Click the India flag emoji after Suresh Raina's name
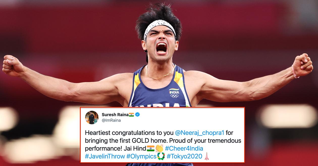The height and width of the screenshot is (166, 318). coord(131,115)
